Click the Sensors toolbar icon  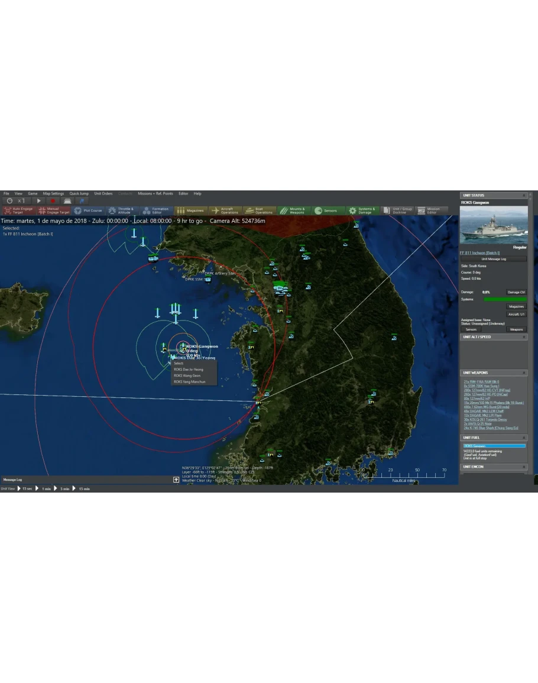(326, 211)
